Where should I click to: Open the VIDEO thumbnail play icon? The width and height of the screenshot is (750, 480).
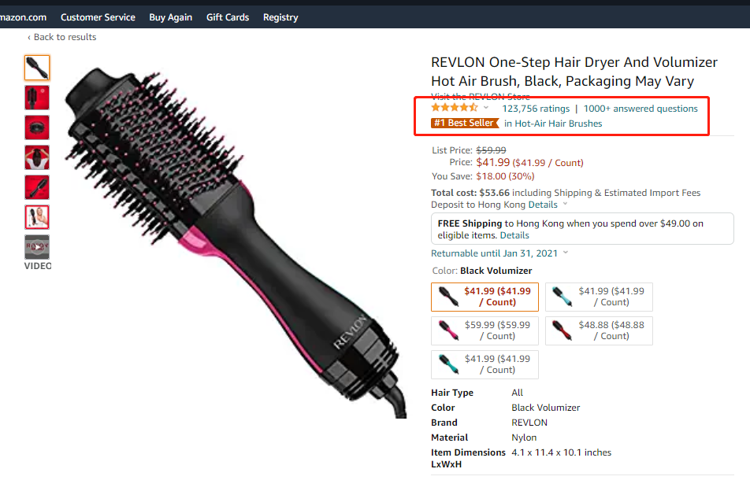(x=37, y=247)
